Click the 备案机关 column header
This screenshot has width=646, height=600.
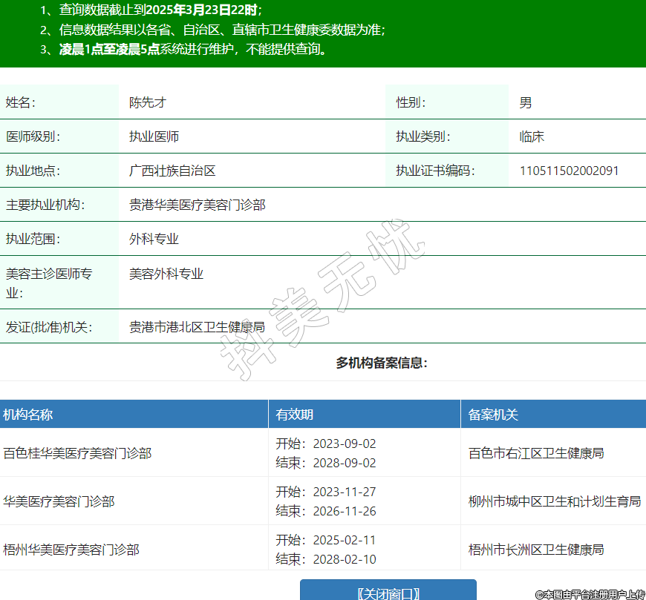click(493, 415)
